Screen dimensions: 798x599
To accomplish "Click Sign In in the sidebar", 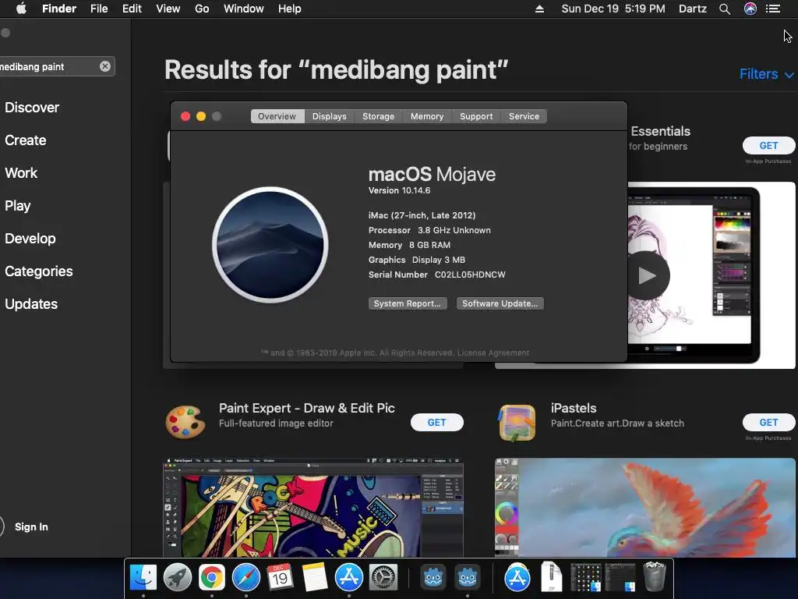I will (31, 526).
